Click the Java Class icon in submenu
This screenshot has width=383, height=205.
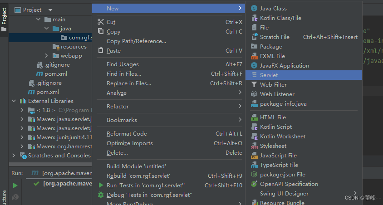(254, 8)
